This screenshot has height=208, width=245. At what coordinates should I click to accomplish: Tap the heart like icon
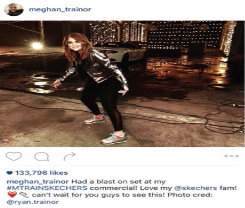tap(14, 156)
